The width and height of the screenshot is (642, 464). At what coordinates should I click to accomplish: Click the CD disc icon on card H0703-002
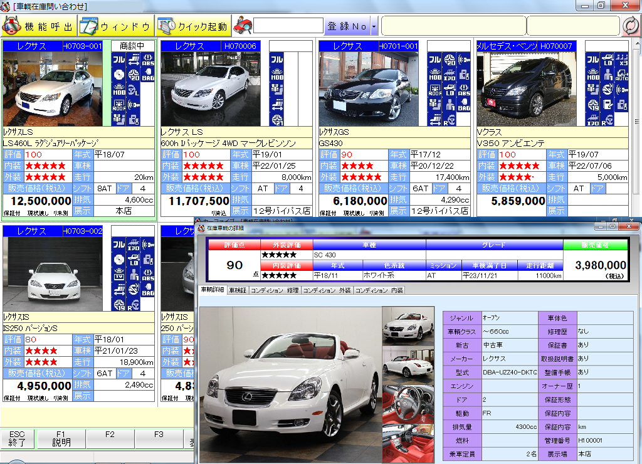click(x=119, y=260)
